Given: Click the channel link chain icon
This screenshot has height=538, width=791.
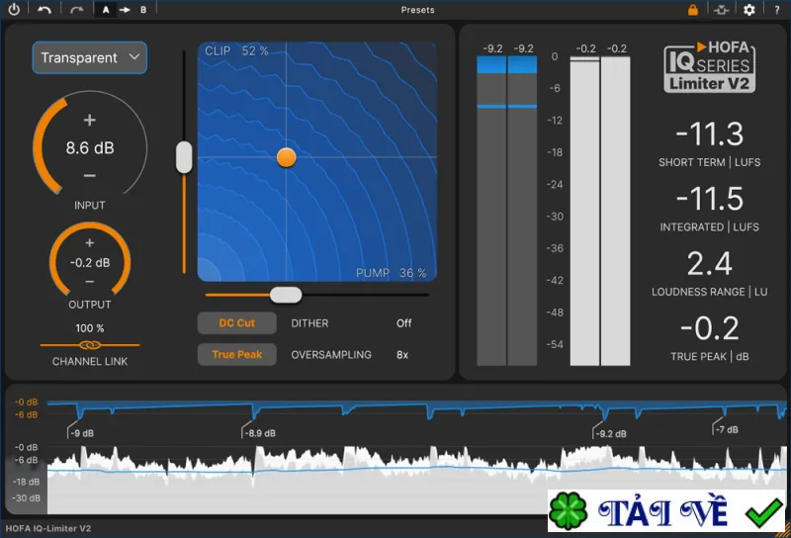Looking at the screenshot, I should (x=90, y=345).
